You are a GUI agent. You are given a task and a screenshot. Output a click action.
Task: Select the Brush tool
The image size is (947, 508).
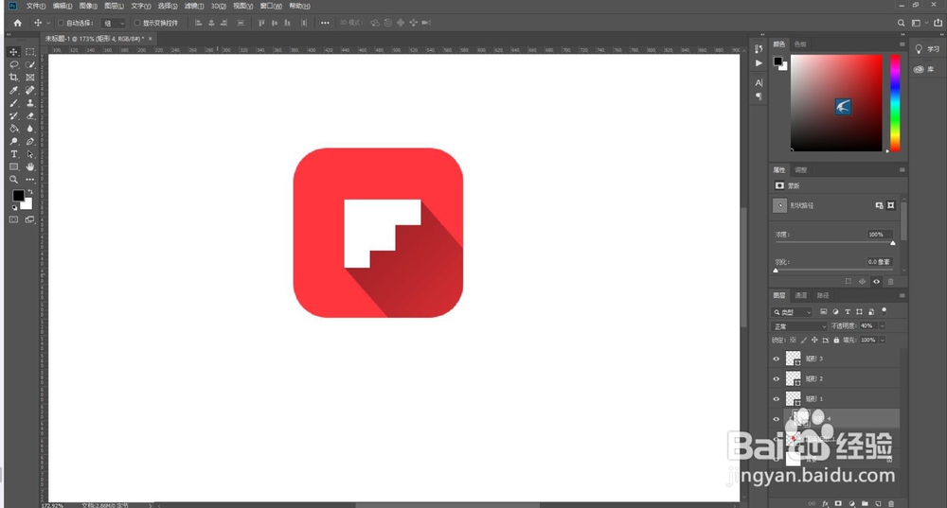[x=13, y=103]
